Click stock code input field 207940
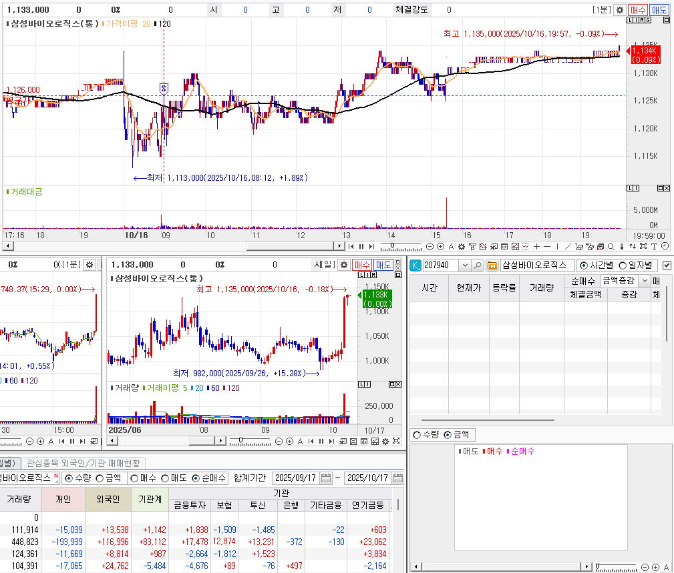674x573 pixels. click(x=441, y=265)
